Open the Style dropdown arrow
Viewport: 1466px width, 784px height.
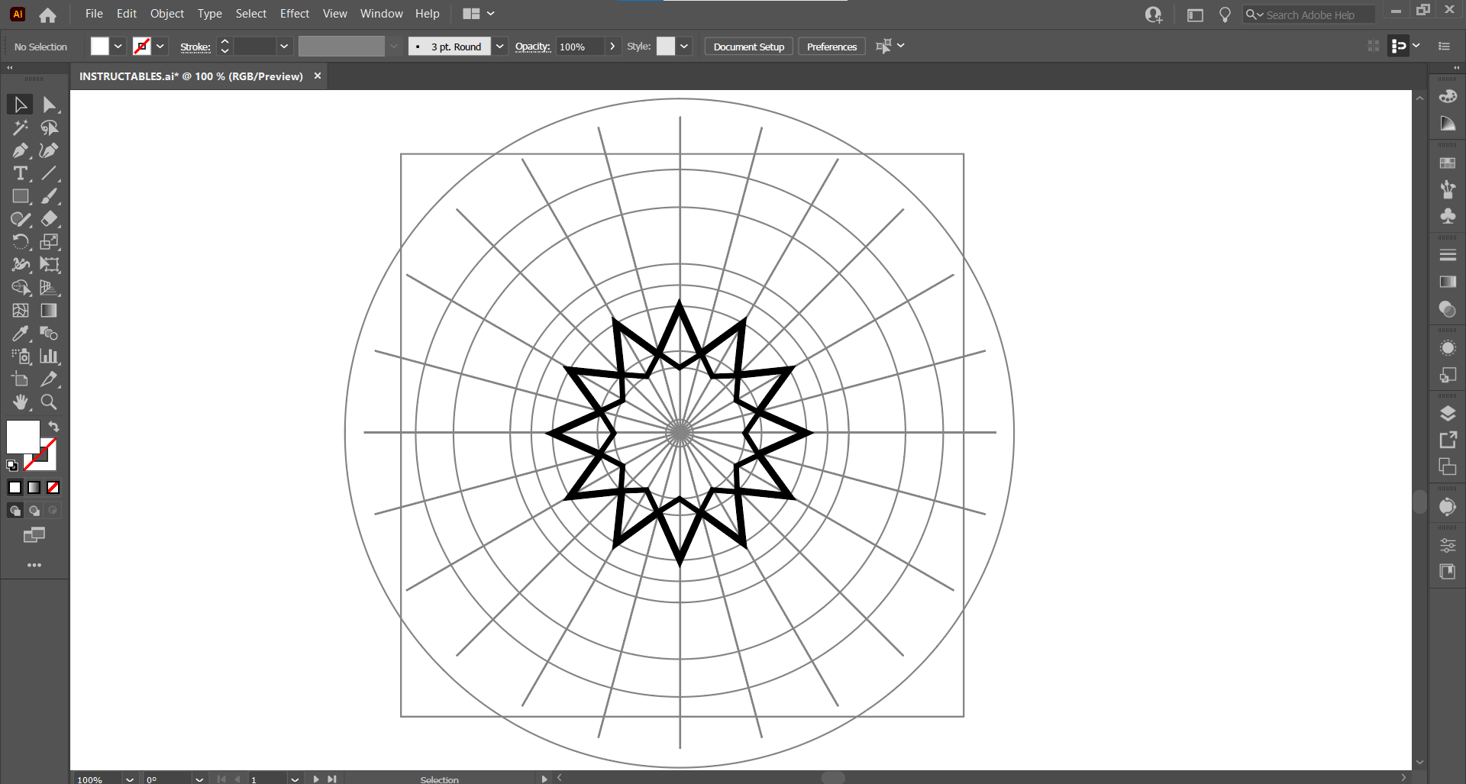click(x=684, y=47)
